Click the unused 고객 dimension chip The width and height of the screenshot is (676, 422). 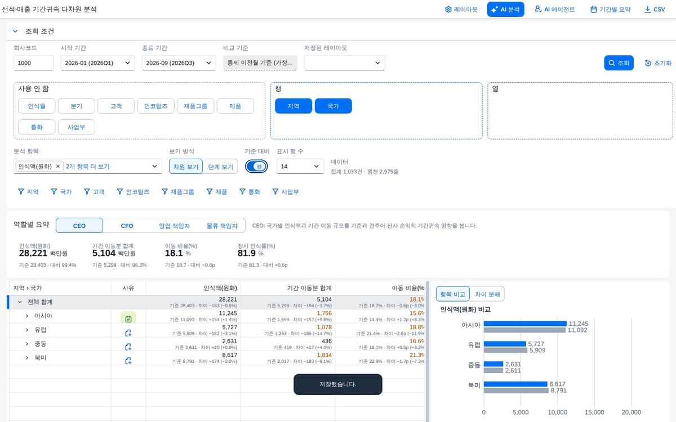[x=116, y=106]
